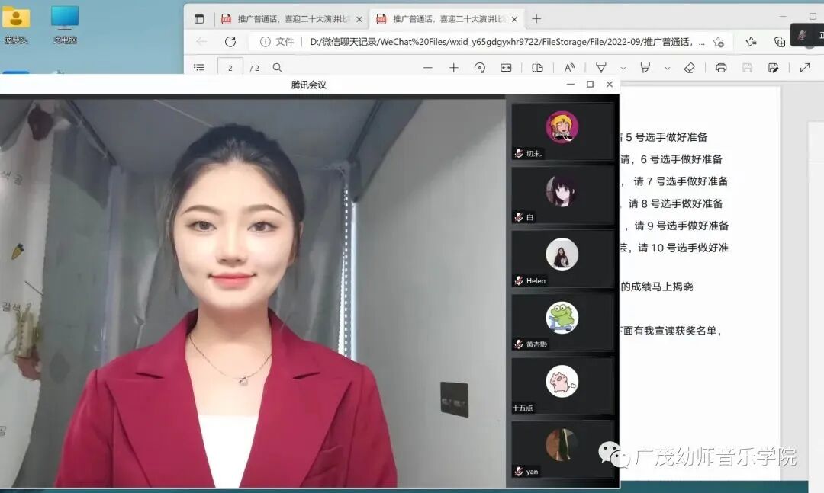Image resolution: width=824 pixels, height=493 pixels.
Task: Enable fit-to-width page view
Action: pyautogui.click(x=505, y=68)
